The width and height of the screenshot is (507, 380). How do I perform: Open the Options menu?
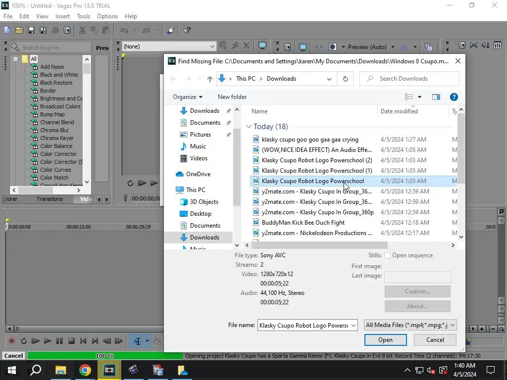coord(107,16)
